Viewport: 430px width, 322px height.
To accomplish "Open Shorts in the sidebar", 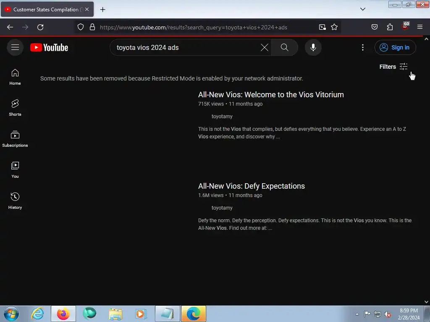I will coord(15,108).
